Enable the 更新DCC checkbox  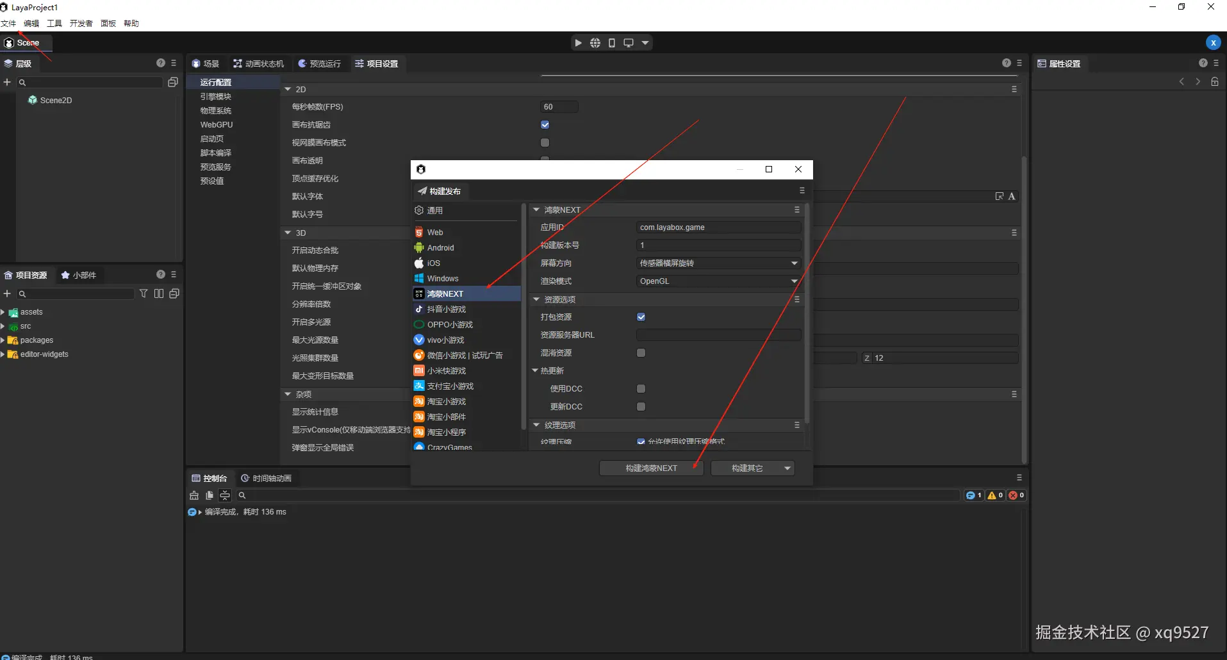(x=641, y=407)
